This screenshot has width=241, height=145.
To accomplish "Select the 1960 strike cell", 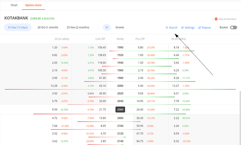I will click(x=120, y=70).
